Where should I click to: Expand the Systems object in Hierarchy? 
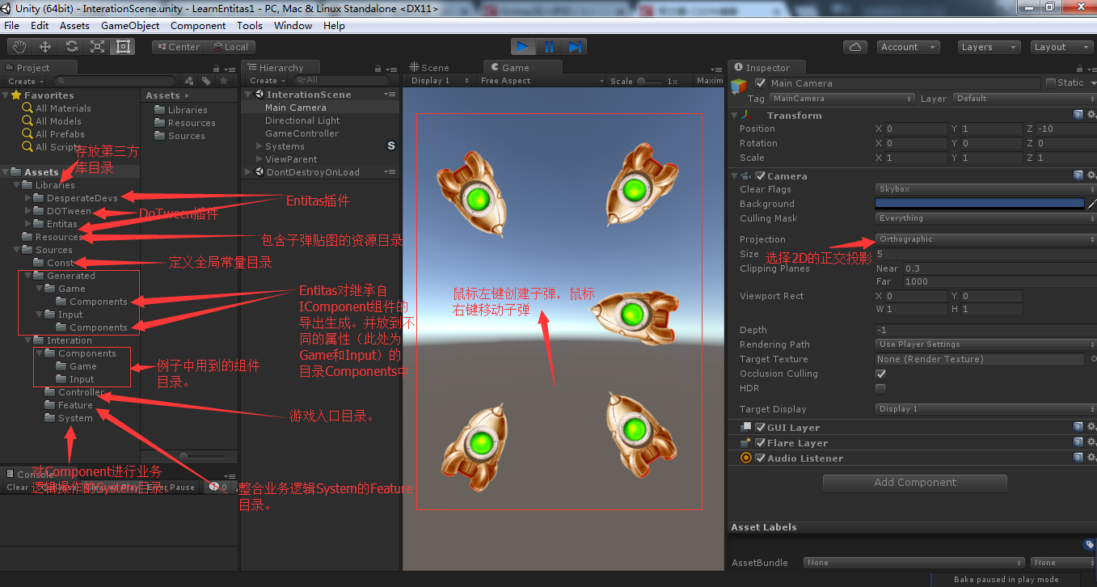point(259,146)
